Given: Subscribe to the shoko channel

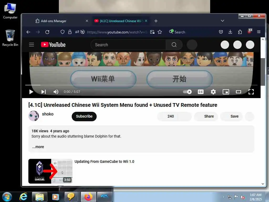Looking at the screenshot, I should [84, 116].
